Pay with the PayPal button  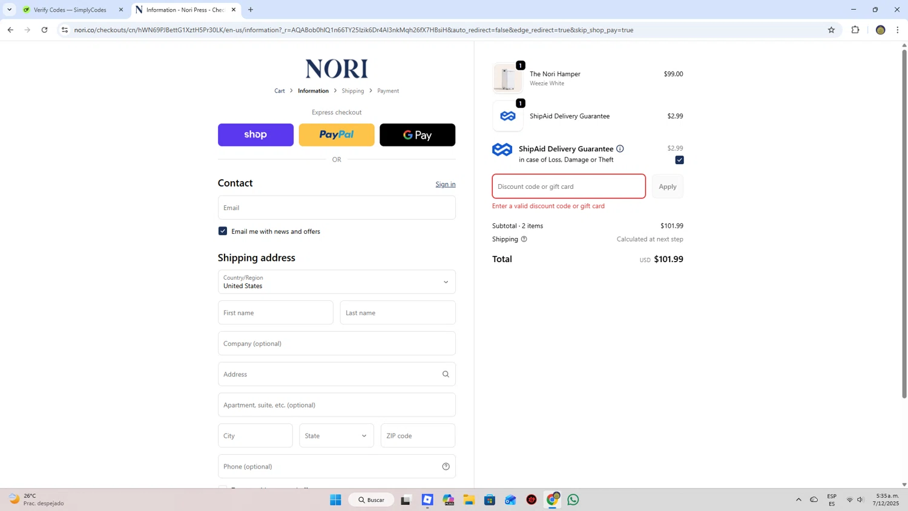tap(337, 135)
